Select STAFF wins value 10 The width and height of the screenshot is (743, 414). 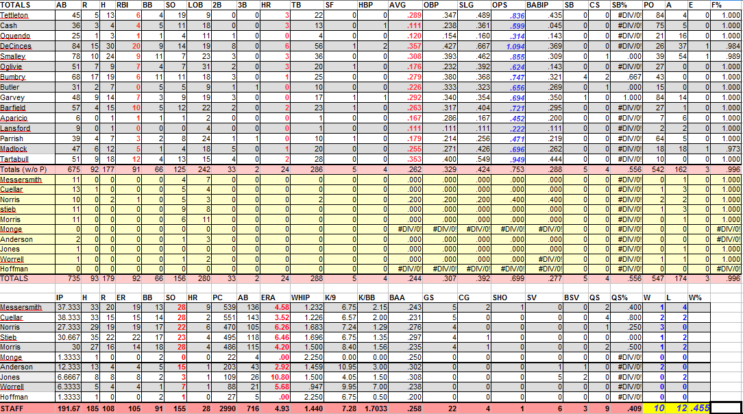[654, 409]
